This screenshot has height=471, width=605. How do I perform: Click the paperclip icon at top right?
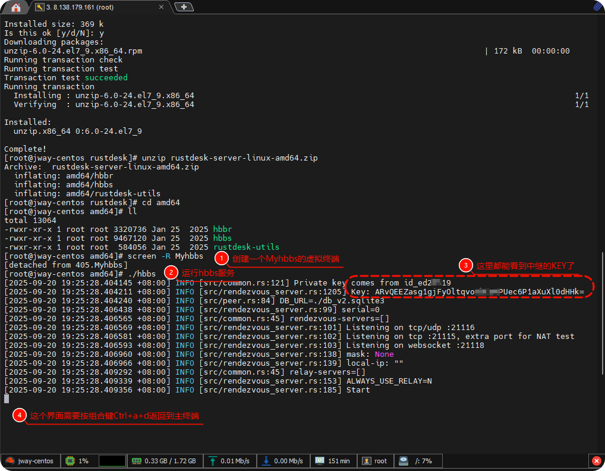[598, 7]
